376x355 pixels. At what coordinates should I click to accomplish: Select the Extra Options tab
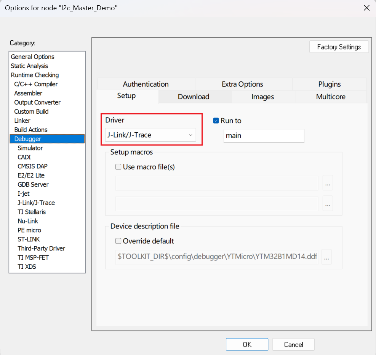coord(242,84)
